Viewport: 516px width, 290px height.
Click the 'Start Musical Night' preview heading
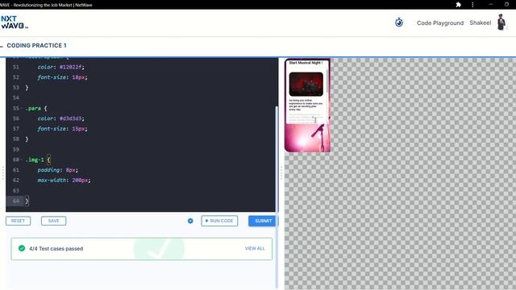(x=306, y=63)
